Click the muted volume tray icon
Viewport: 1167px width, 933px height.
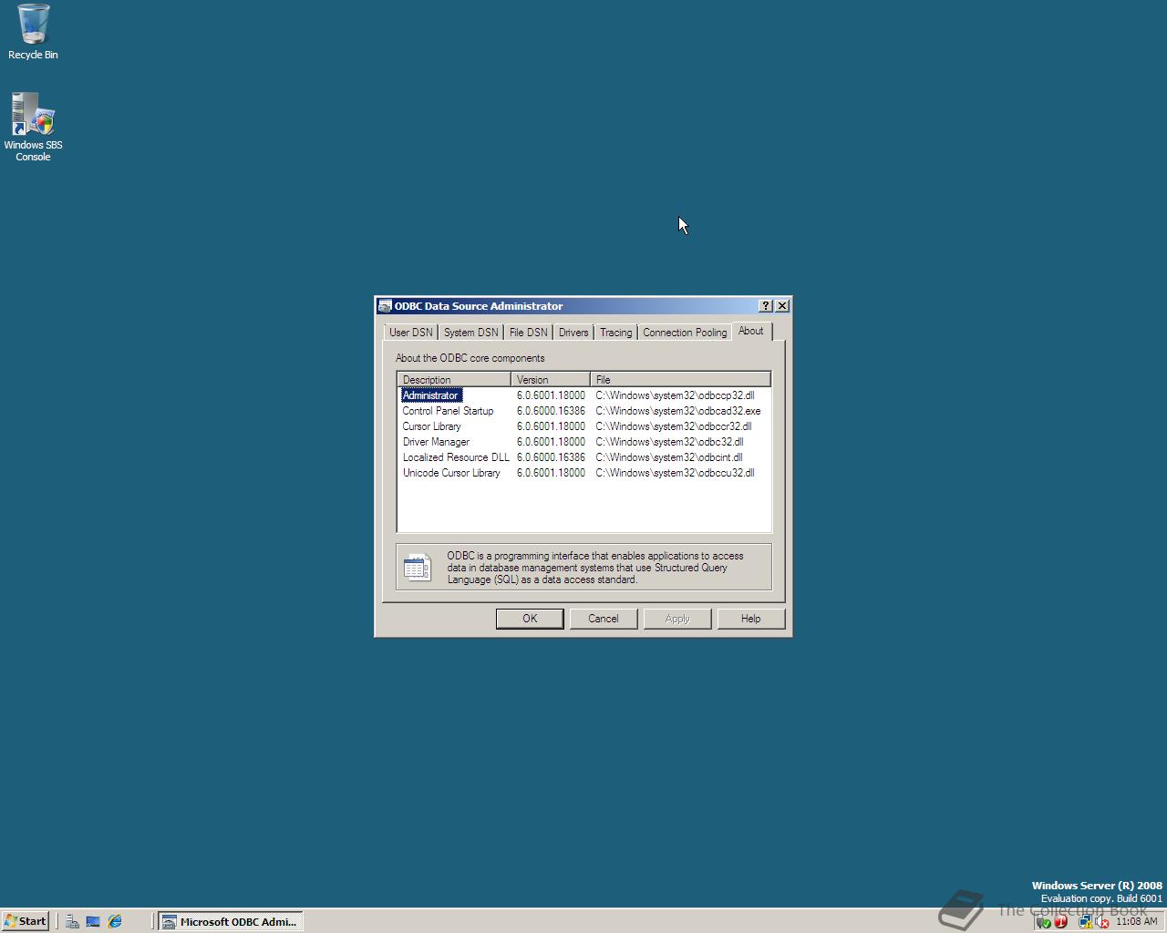tap(1101, 921)
